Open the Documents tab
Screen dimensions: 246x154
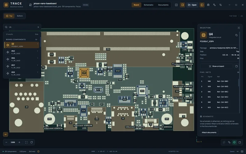click(x=163, y=5)
